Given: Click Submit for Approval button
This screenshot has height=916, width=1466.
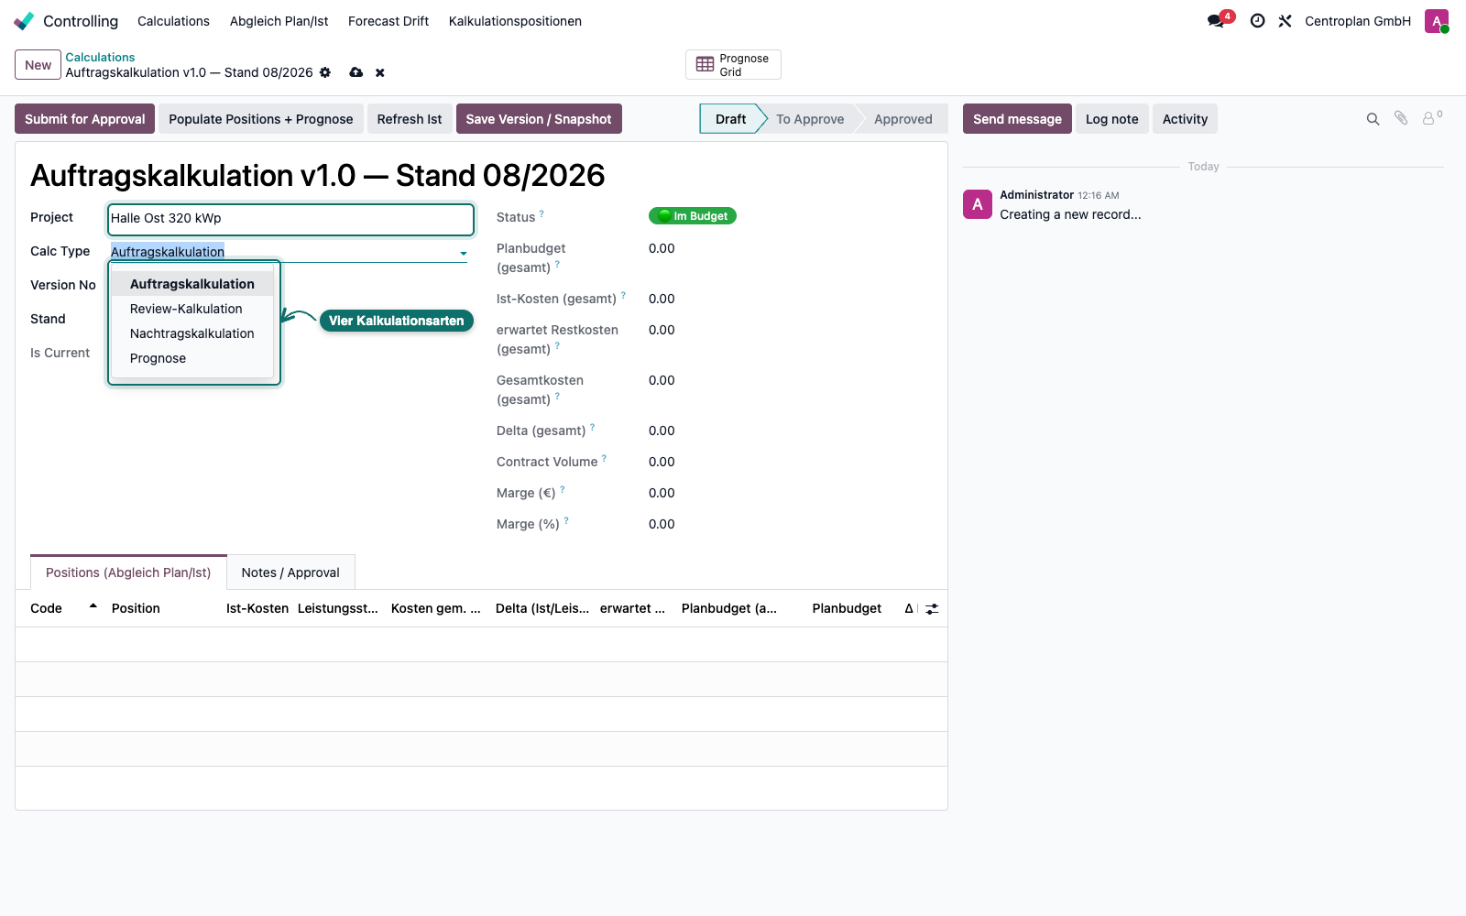Looking at the screenshot, I should pos(85,119).
